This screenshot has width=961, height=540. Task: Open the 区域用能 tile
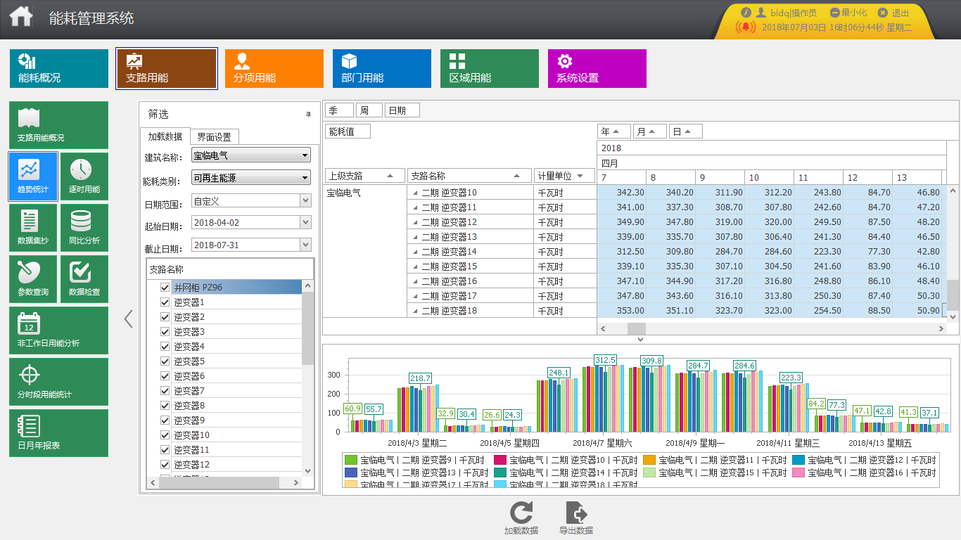click(490, 68)
